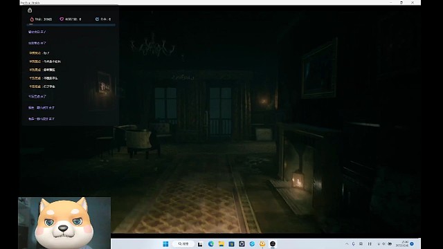Image resolution: width=443 pixels, height=249 pixels.
Task: Click the blue follower icon in overlay
Action: tap(97, 19)
